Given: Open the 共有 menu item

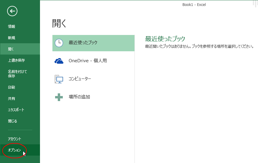Looking at the screenshot, I should point(20,98).
